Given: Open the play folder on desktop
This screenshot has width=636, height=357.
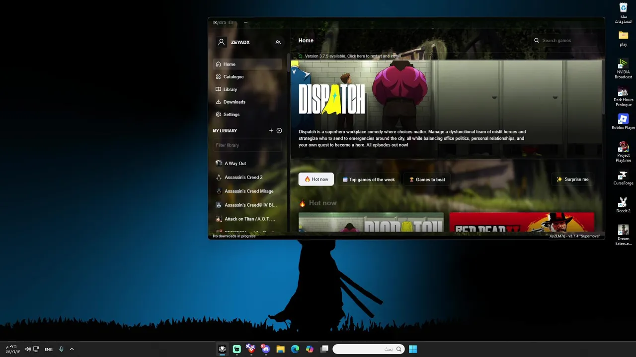Looking at the screenshot, I should click(x=623, y=39).
